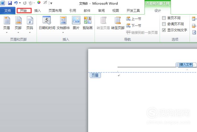The height and width of the screenshot is (132, 197).
Task: Click 下一节 next section
Action: (134, 26)
